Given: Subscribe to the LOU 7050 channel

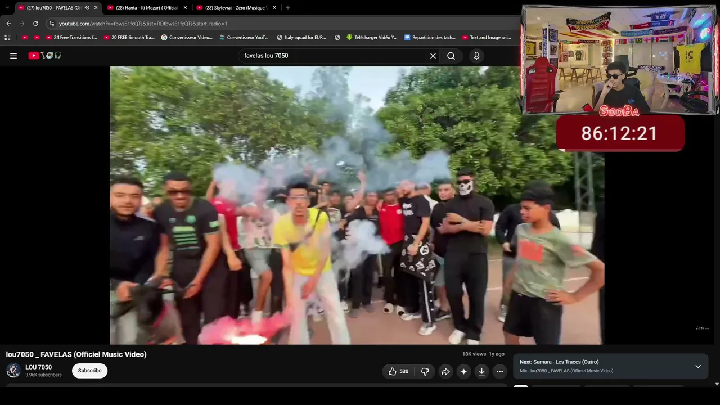Looking at the screenshot, I should click(x=89, y=371).
